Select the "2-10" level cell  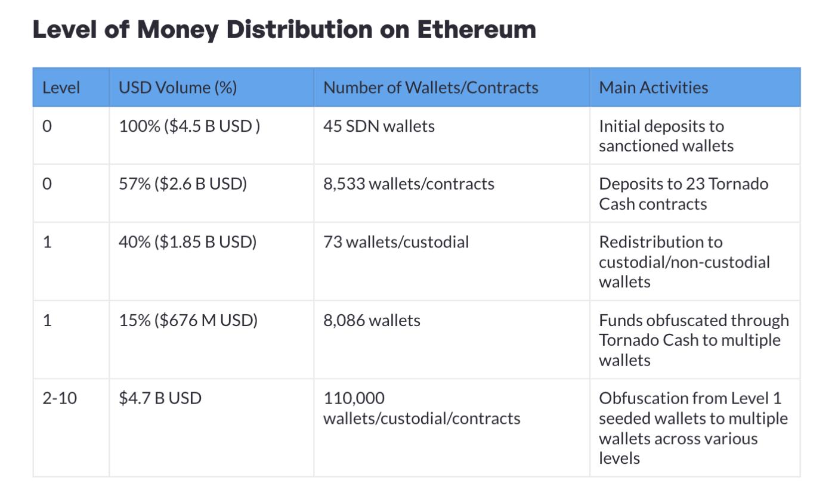(x=60, y=398)
